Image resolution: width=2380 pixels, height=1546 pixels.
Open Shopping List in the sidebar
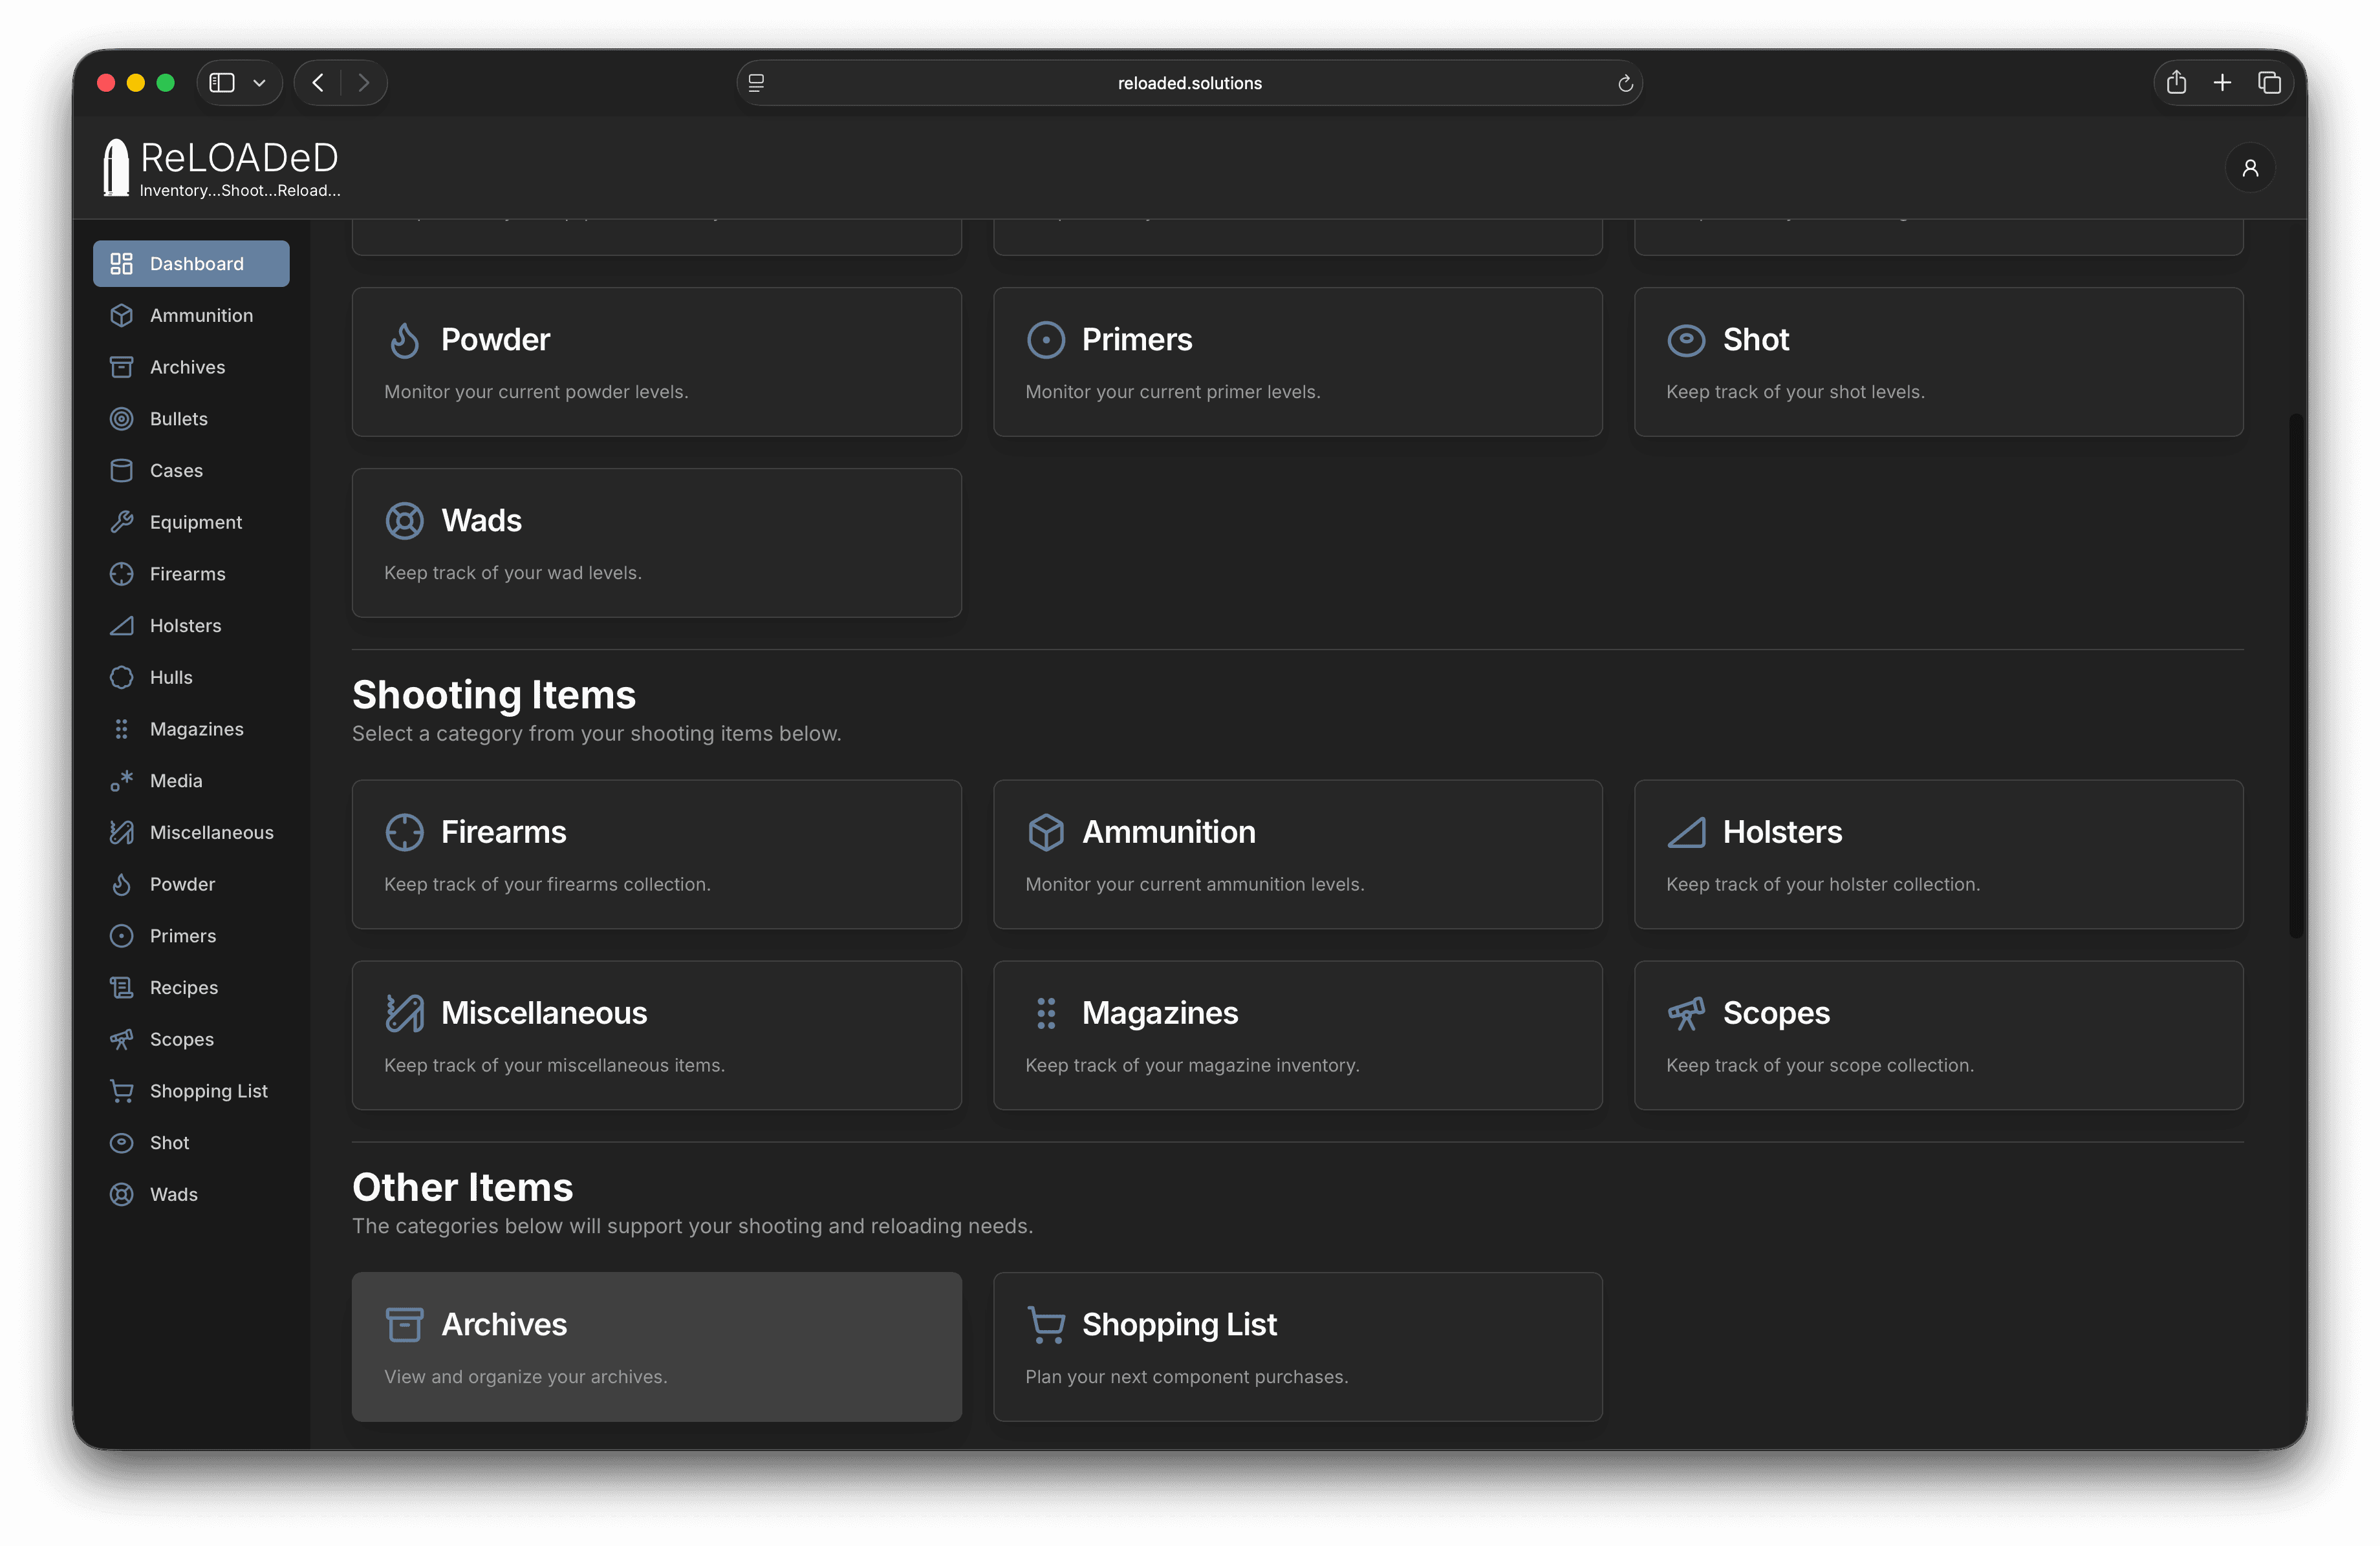pyautogui.click(x=191, y=1091)
